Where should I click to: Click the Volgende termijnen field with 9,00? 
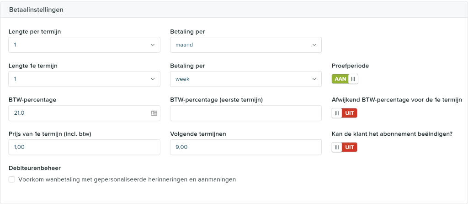[x=245, y=148]
